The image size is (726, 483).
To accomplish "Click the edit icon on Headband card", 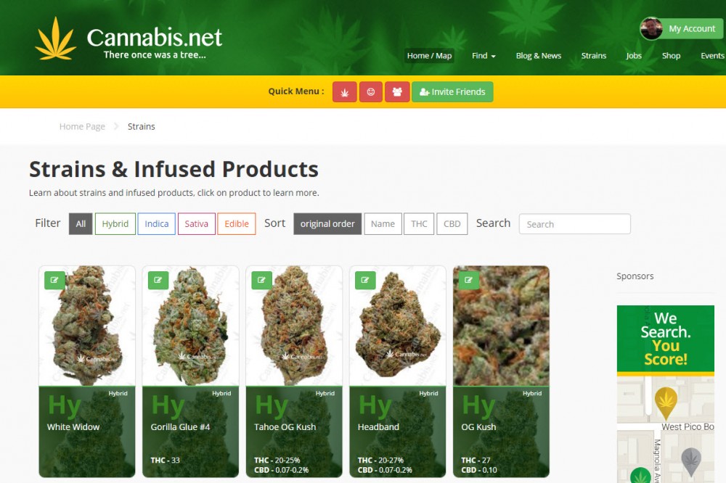I will [365, 280].
